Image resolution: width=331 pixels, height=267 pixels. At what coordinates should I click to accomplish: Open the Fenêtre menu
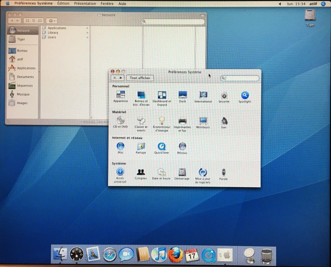click(x=107, y=4)
